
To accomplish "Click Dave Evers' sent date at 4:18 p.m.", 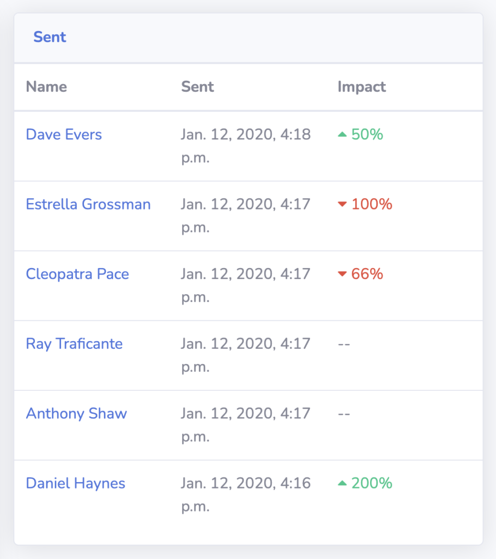I will point(246,146).
